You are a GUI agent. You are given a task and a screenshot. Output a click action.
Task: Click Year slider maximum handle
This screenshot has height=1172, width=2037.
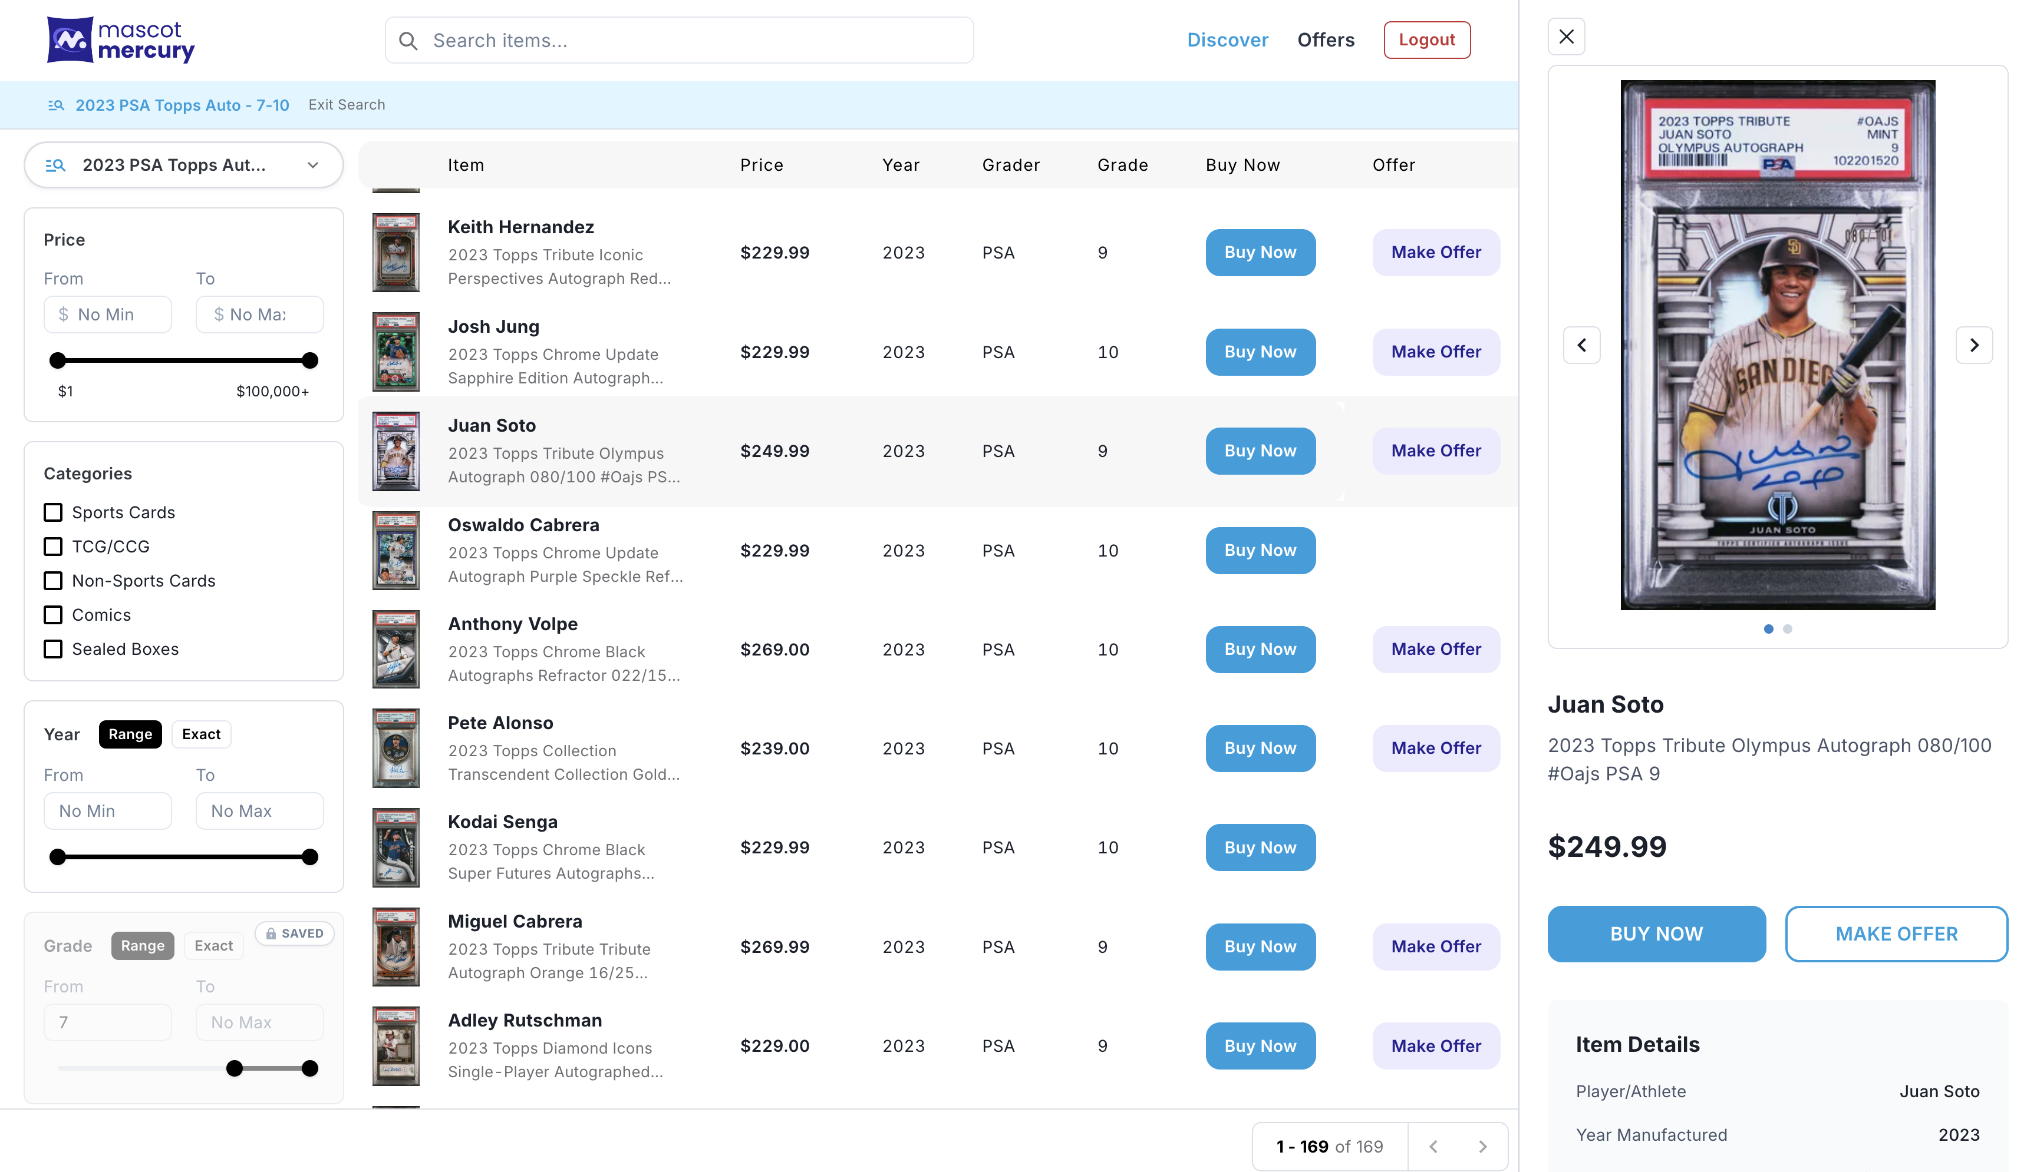tap(309, 858)
